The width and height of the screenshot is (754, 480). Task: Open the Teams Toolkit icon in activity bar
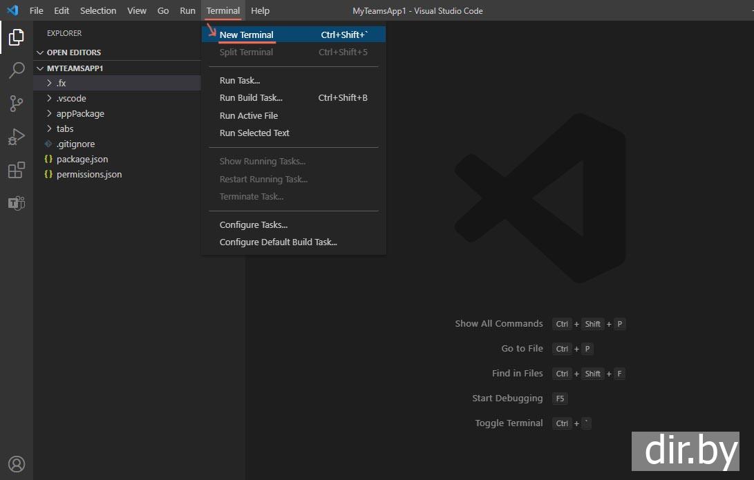coord(16,203)
